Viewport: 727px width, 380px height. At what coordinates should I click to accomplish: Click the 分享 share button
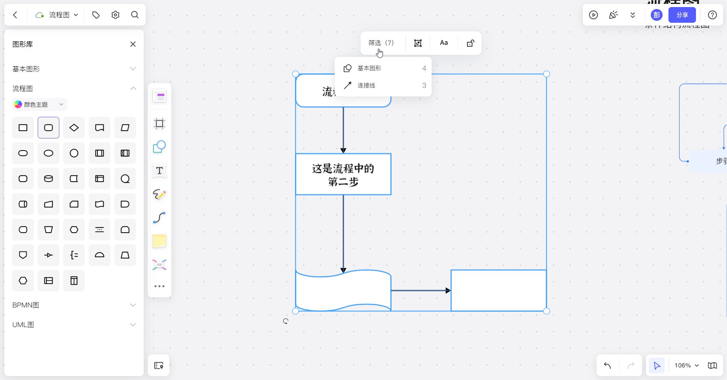(x=682, y=15)
